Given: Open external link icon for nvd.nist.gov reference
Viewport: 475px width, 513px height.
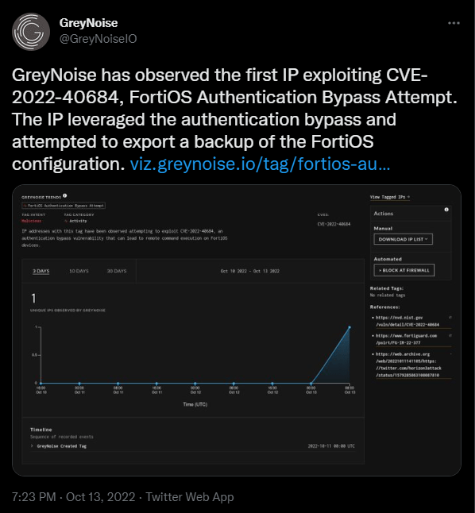Looking at the screenshot, I should 450,318.
